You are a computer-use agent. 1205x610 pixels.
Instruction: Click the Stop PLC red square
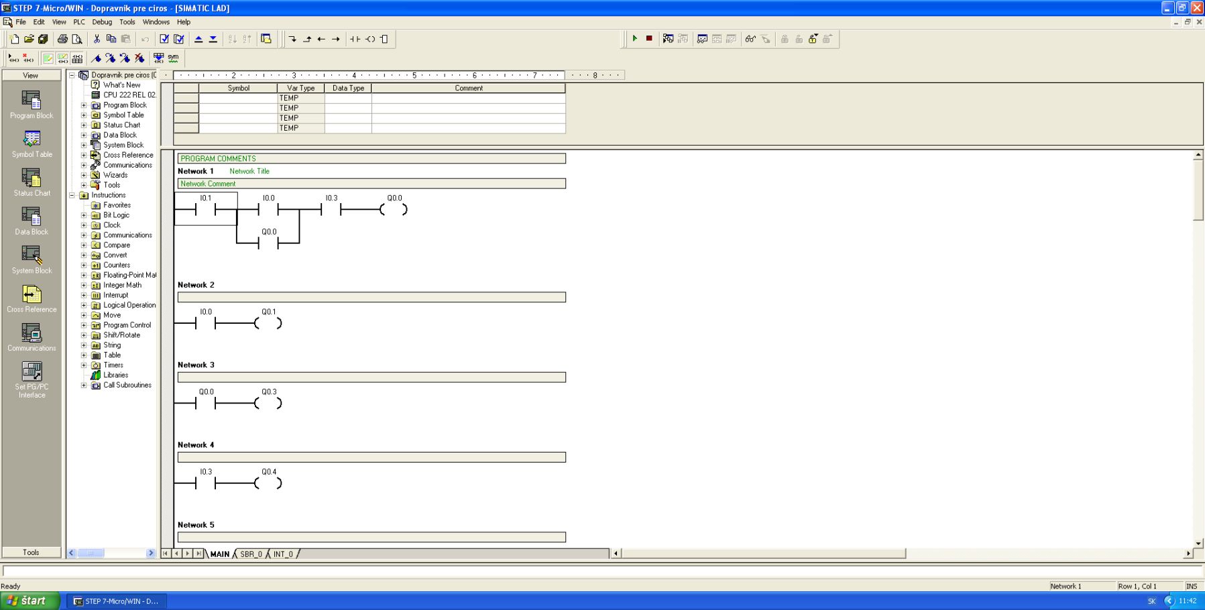pos(649,39)
